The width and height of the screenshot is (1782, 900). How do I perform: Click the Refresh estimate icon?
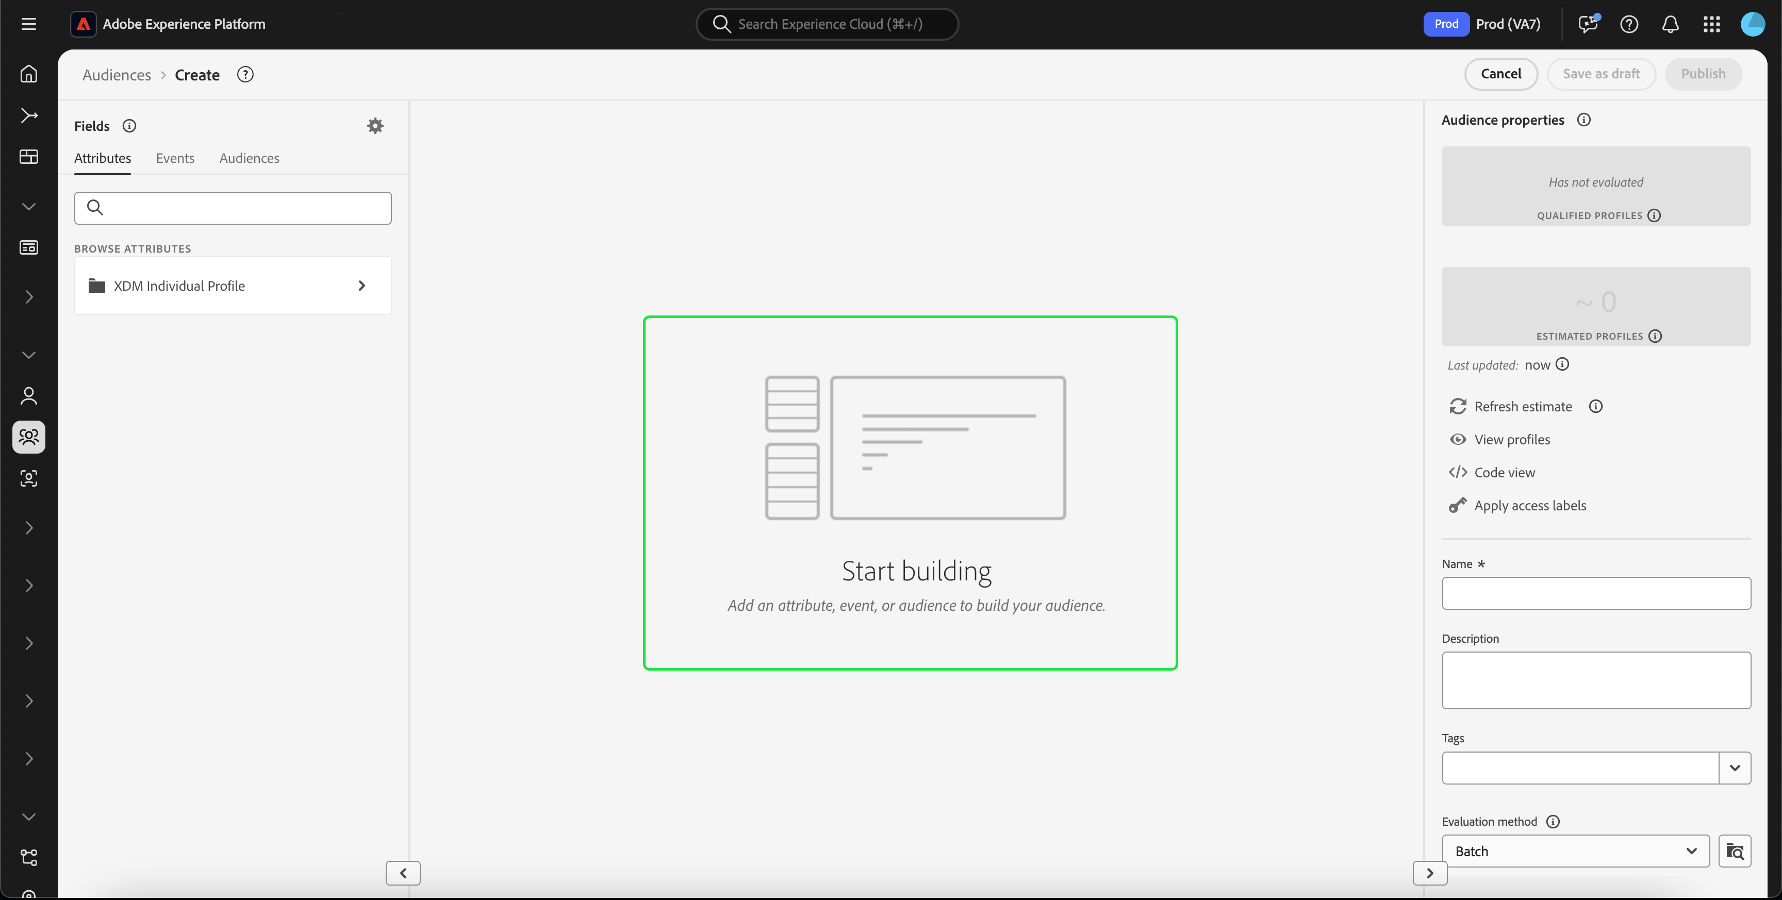pos(1458,406)
